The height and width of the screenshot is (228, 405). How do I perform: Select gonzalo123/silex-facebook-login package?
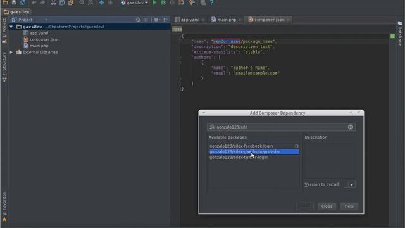[x=254, y=146]
